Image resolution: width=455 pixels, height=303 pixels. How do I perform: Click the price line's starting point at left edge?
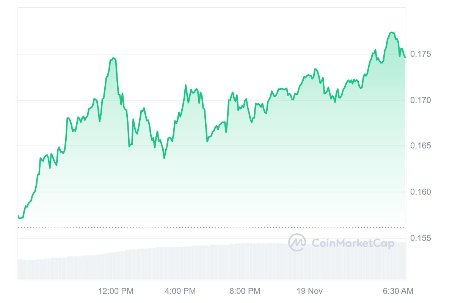click(x=18, y=216)
